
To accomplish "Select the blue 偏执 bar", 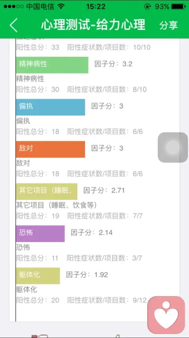I will click(x=50, y=107).
